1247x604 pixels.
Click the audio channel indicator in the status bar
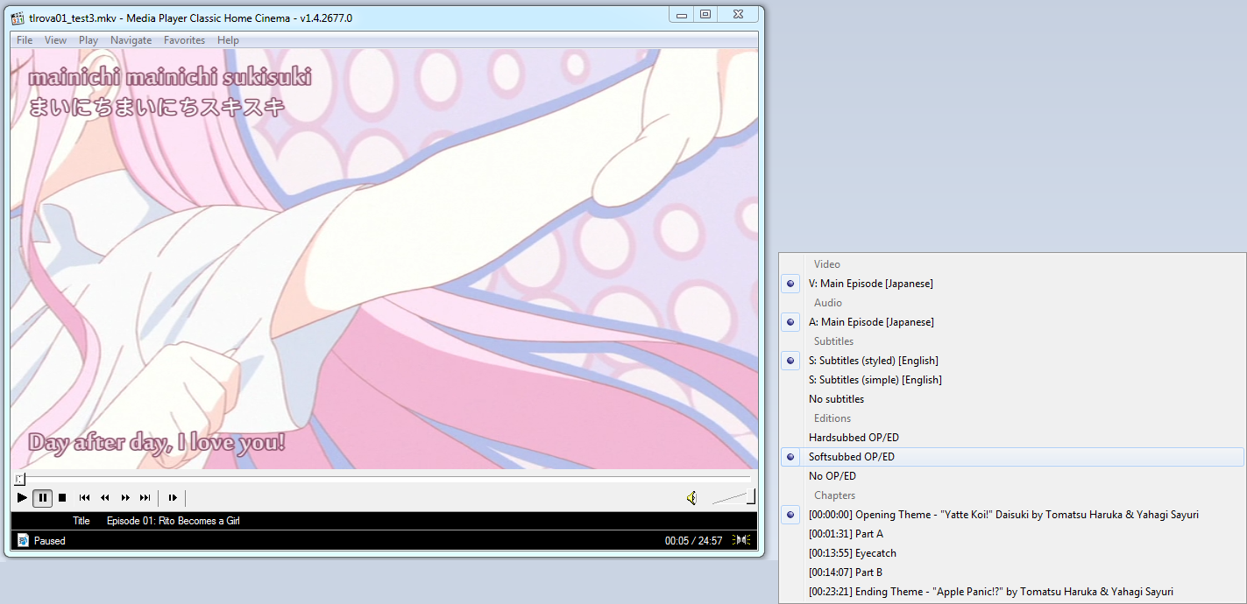[x=741, y=540]
